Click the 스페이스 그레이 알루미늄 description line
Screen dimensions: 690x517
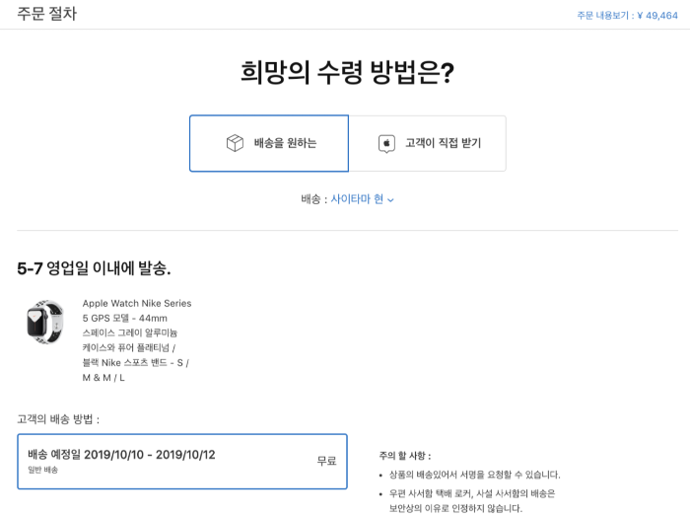pyautogui.click(x=130, y=332)
